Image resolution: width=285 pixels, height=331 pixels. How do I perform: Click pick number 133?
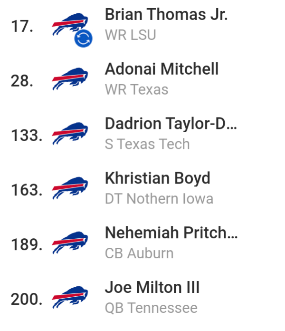(x=27, y=136)
